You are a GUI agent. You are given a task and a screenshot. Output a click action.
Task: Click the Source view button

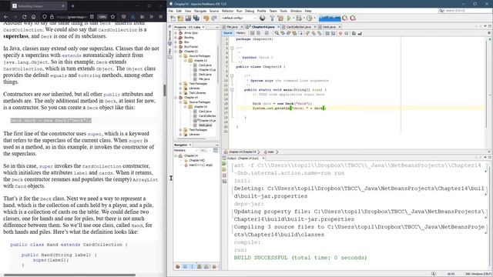pos(228,33)
